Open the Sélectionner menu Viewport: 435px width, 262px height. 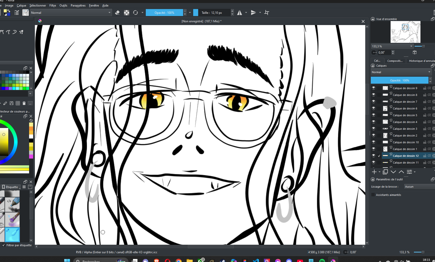(38, 6)
